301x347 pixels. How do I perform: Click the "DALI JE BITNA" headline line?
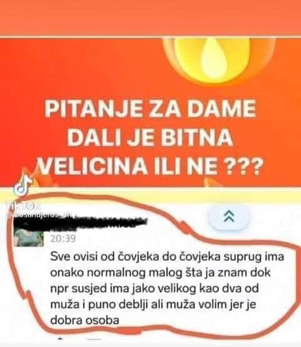pyautogui.click(x=150, y=138)
